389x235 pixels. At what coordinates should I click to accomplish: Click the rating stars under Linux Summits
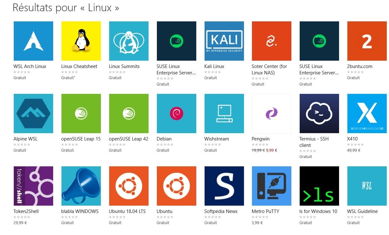[117, 72]
